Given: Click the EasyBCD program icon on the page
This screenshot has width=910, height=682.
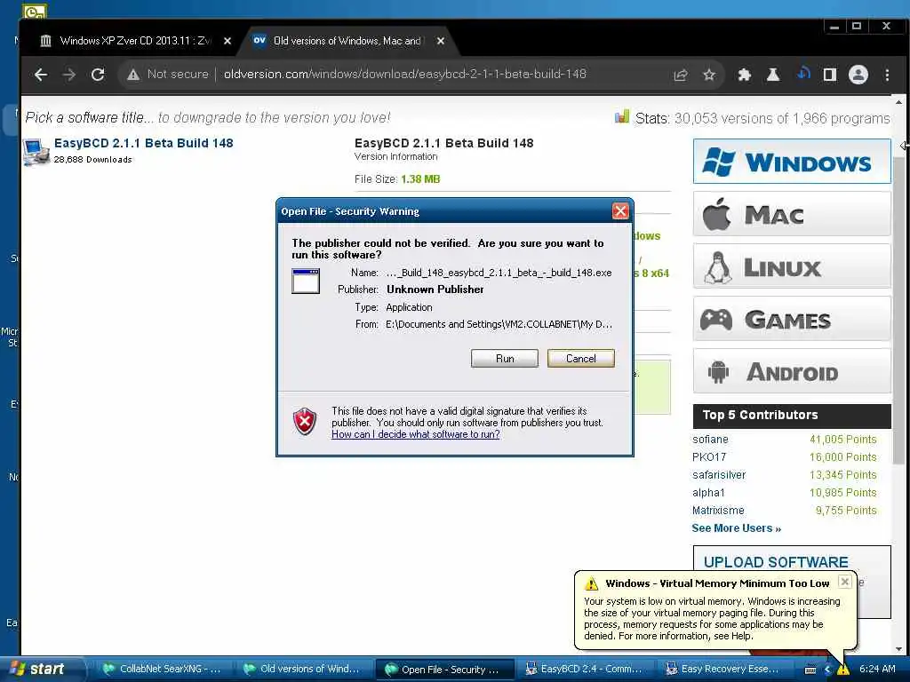Looking at the screenshot, I should click(x=36, y=152).
